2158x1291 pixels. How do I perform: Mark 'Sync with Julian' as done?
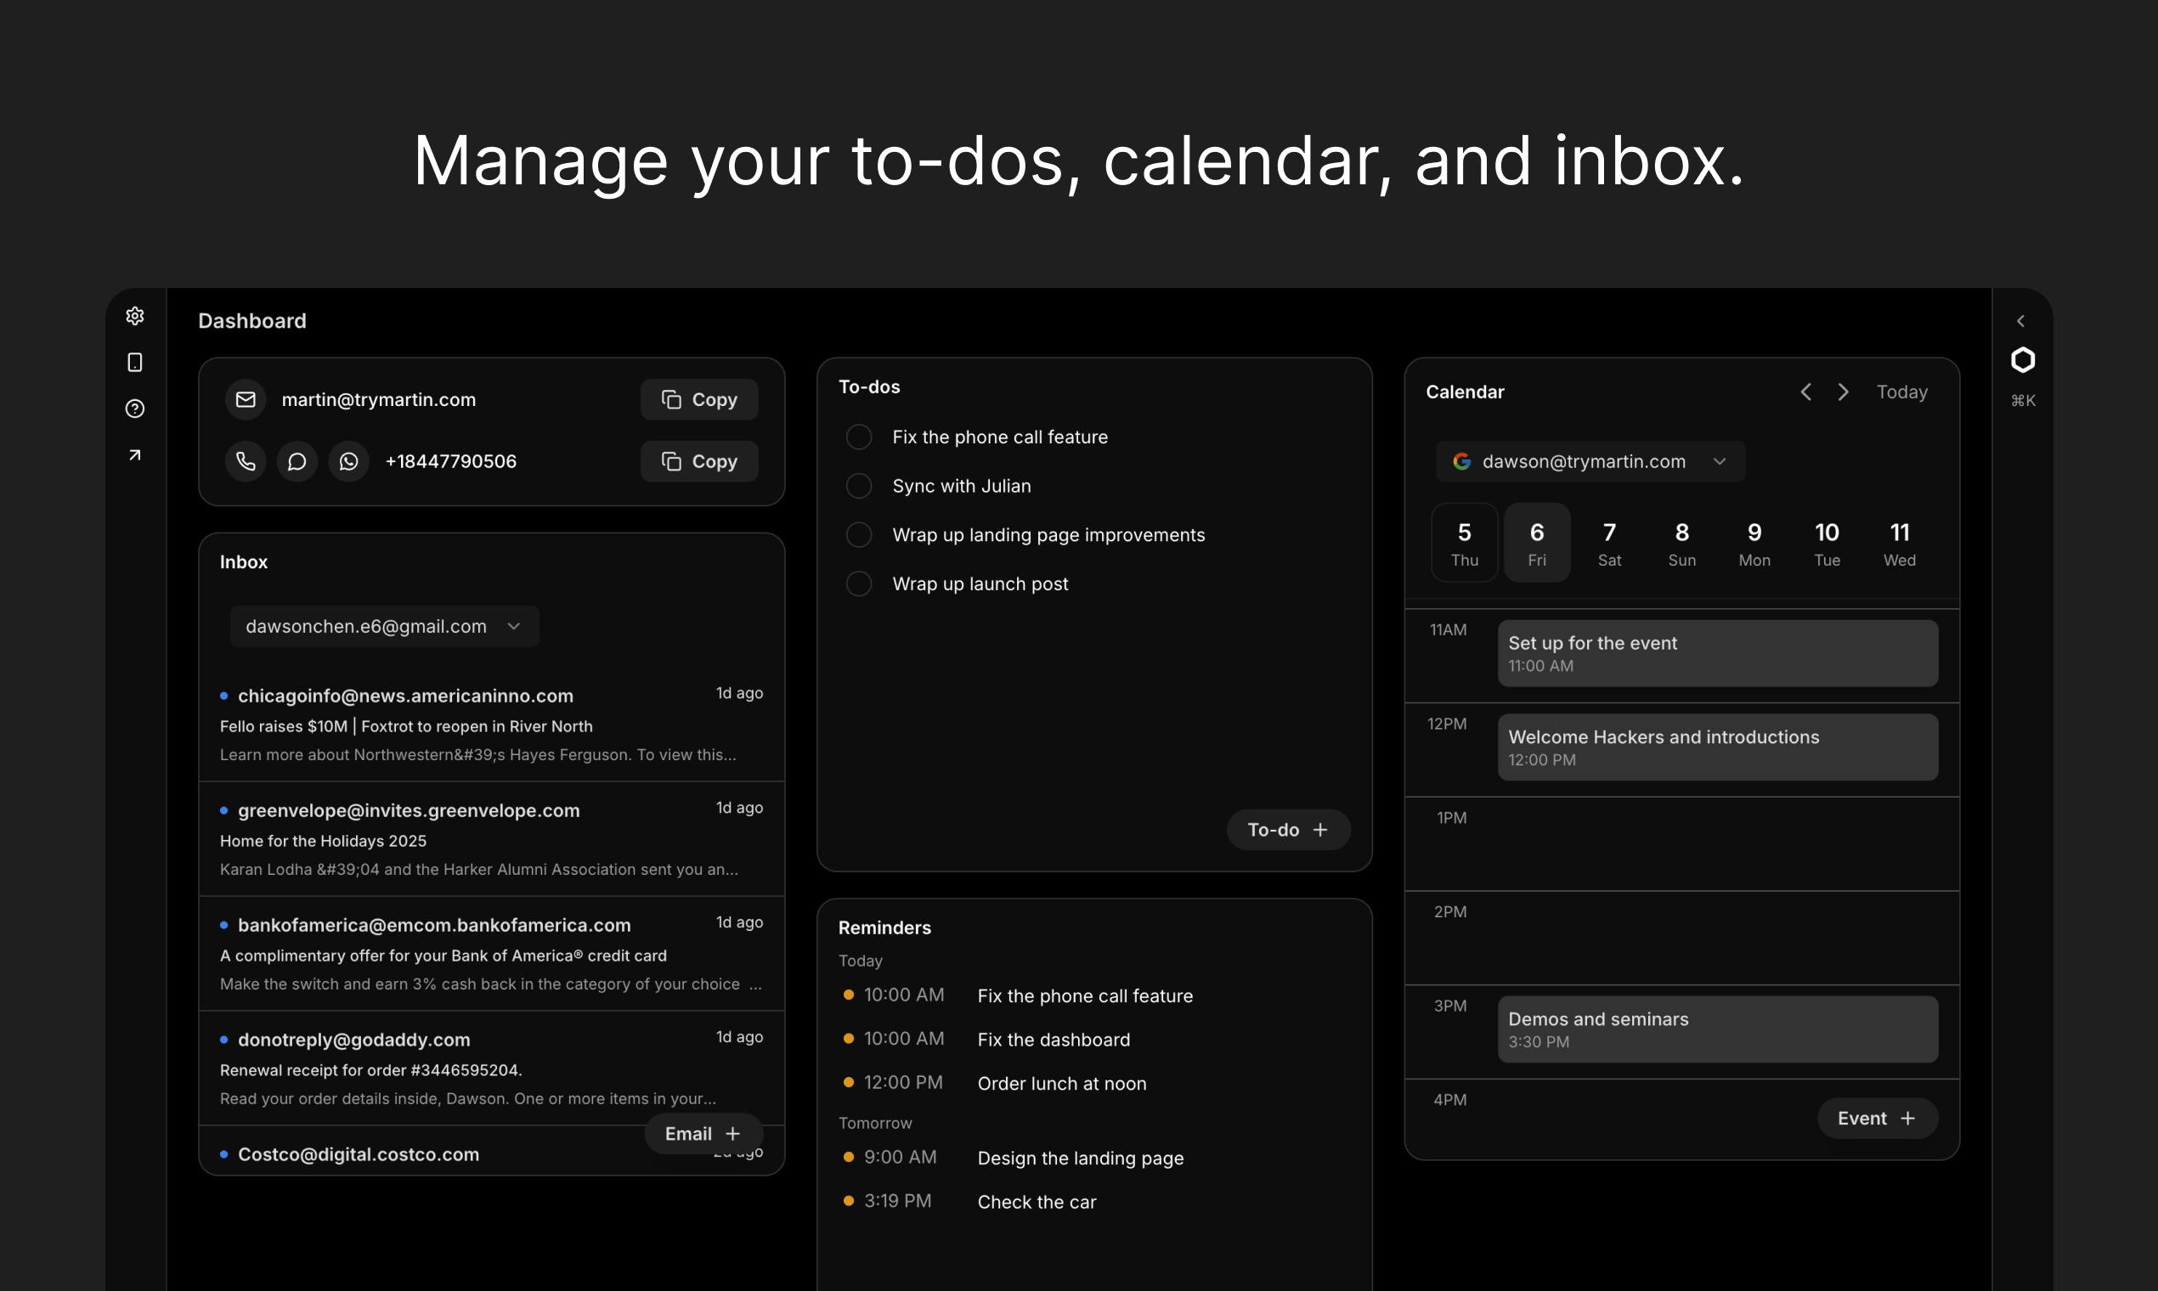tap(859, 486)
